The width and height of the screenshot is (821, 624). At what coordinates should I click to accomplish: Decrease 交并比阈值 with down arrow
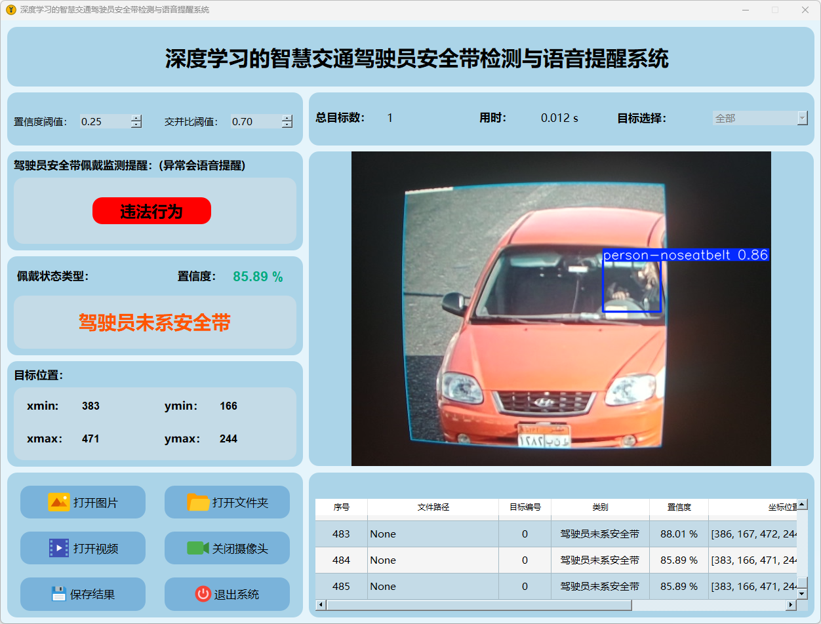287,125
